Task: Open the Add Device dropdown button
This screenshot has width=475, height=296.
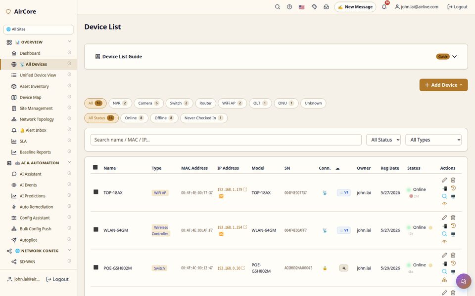Action: click(x=443, y=85)
